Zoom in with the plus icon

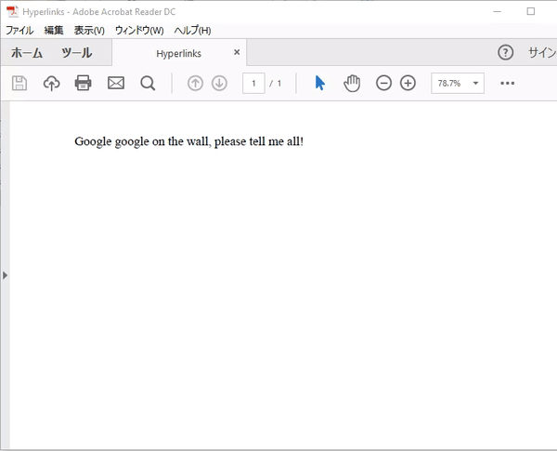[x=408, y=83]
